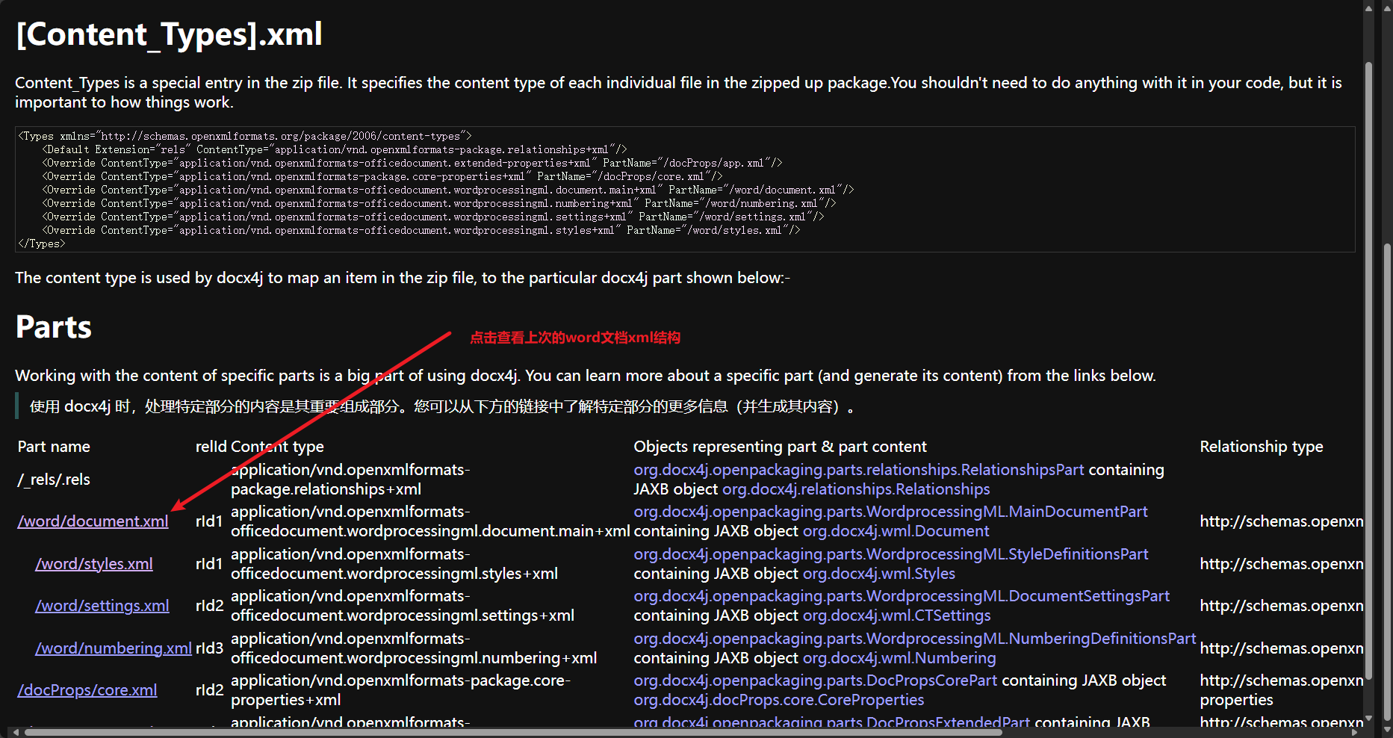
Task: Click the package.relationships+xml content type cell
Action: click(x=350, y=480)
